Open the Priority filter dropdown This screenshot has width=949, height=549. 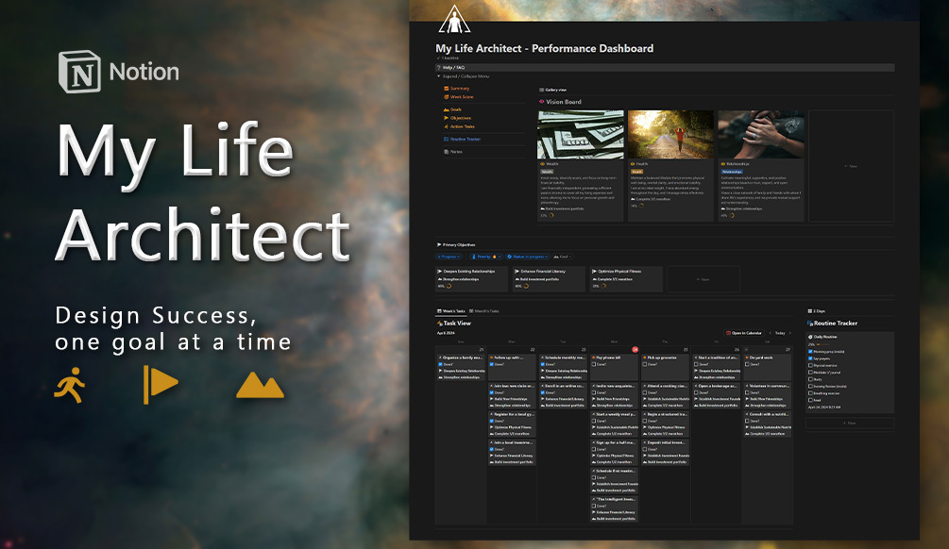click(x=486, y=257)
